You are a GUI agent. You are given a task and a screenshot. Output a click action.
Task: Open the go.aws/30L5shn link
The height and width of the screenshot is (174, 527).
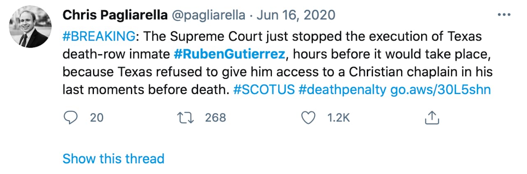440,89
